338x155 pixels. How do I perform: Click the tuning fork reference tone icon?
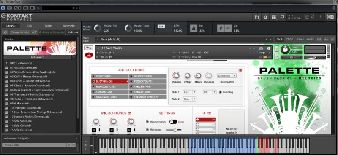point(221,28)
